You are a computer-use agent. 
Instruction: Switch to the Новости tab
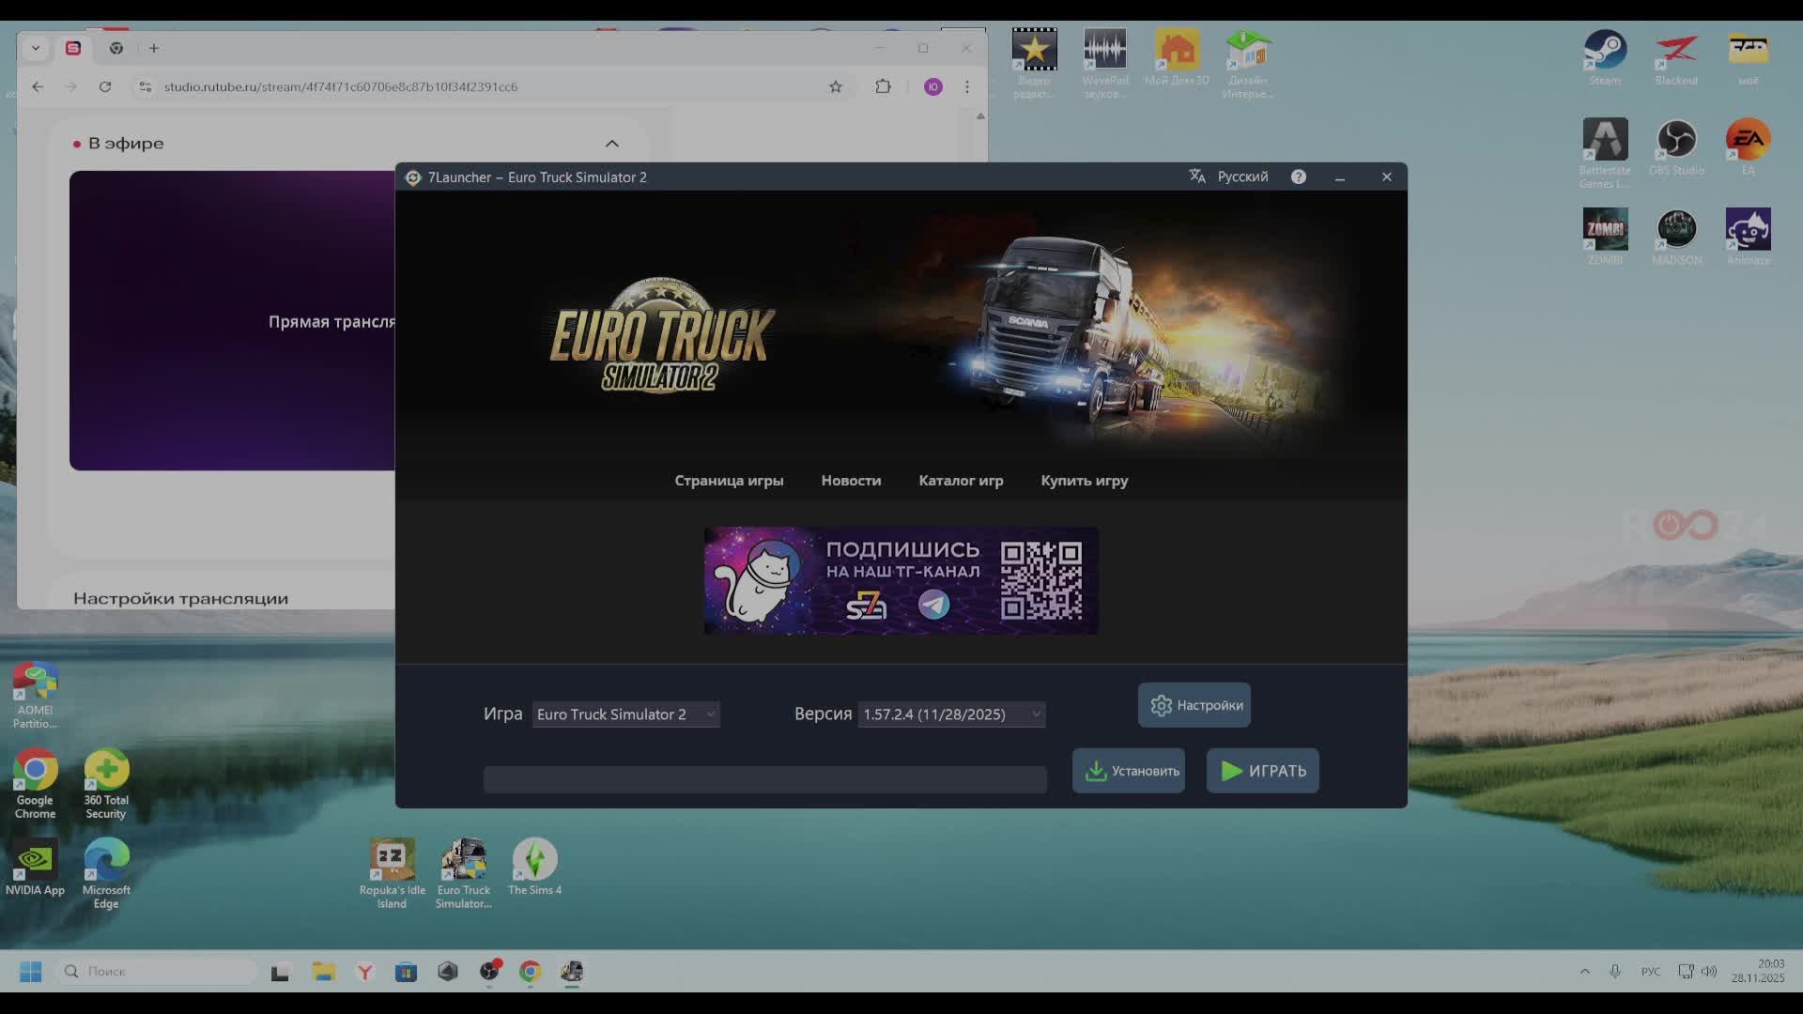851,481
